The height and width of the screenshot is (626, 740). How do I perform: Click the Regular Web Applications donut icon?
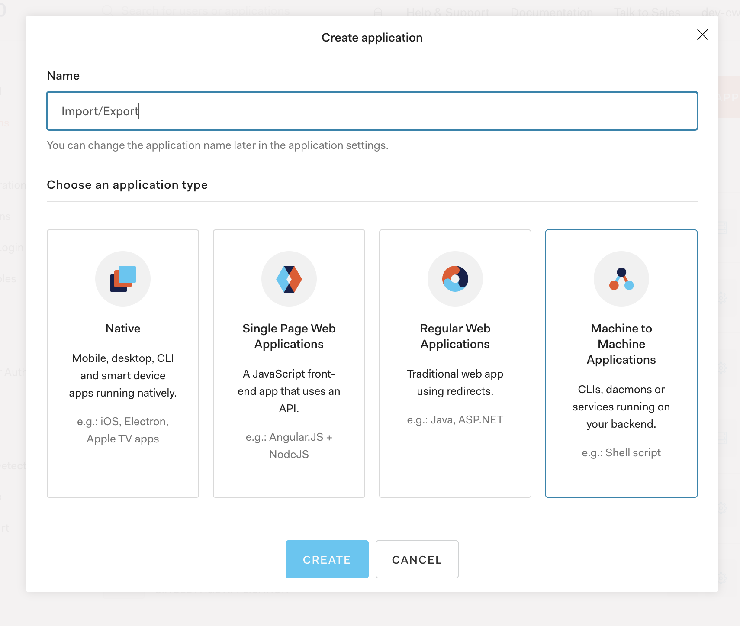pos(455,278)
